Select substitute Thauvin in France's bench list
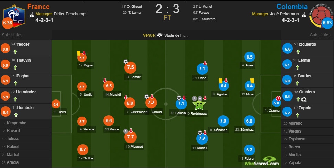This screenshot has width=334, height=168. (24, 60)
